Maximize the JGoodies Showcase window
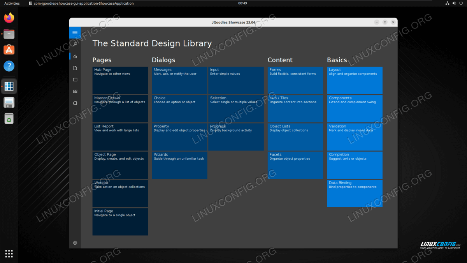The width and height of the screenshot is (467, 263). click(385, 23)
